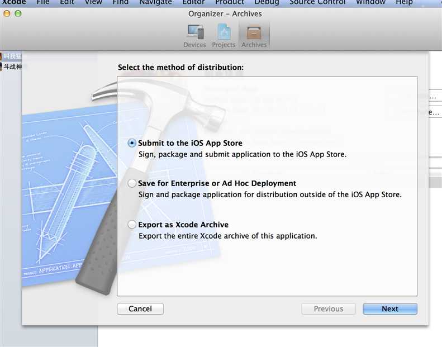Open the Edit menu
This screenshot has width=442, height=347.
(x=67, y=2)
